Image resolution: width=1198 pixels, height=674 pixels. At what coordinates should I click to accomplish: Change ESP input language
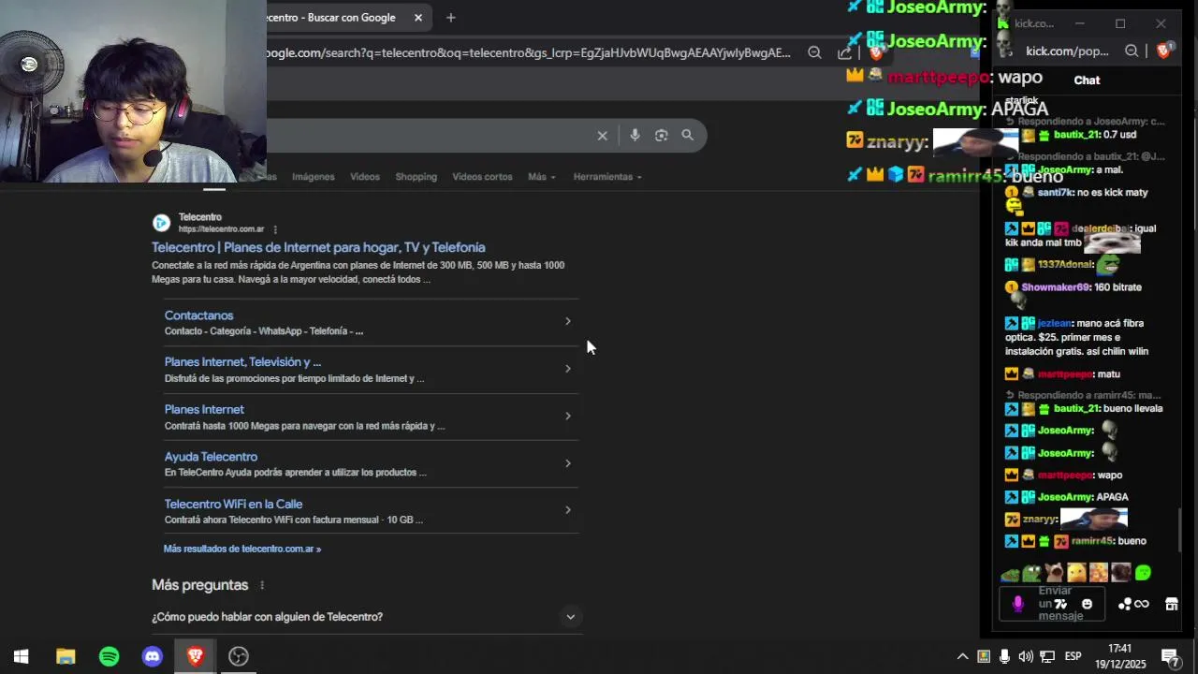1073,656
